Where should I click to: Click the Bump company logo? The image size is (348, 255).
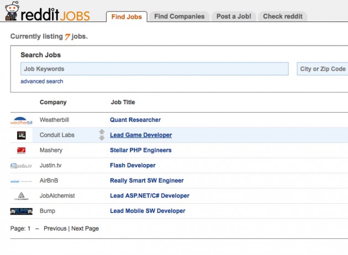[22, 211]
